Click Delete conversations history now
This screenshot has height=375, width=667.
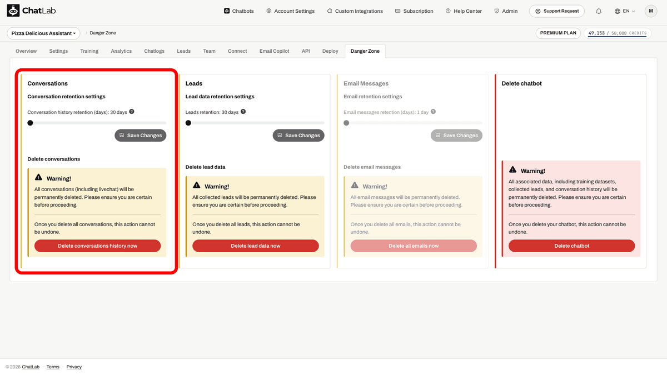tap(98, 246)
